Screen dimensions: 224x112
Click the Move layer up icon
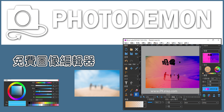tap(214, 95)
